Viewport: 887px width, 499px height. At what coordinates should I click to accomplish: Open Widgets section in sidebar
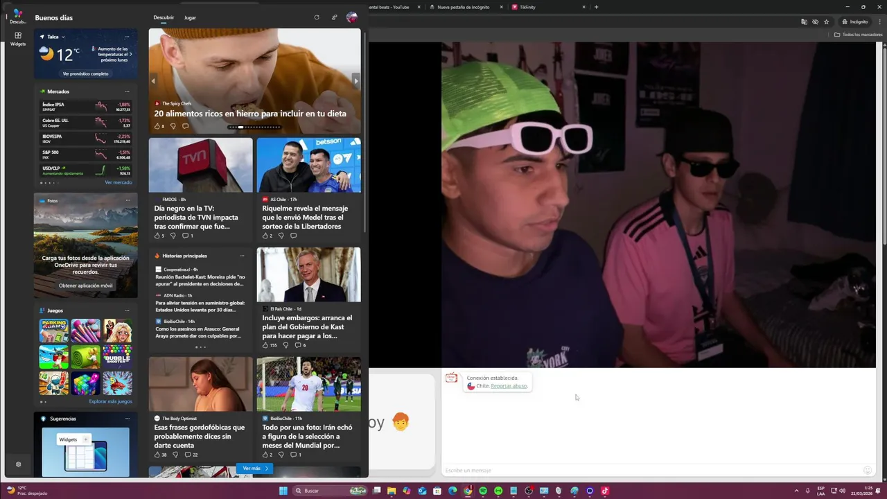pos(18,38)
